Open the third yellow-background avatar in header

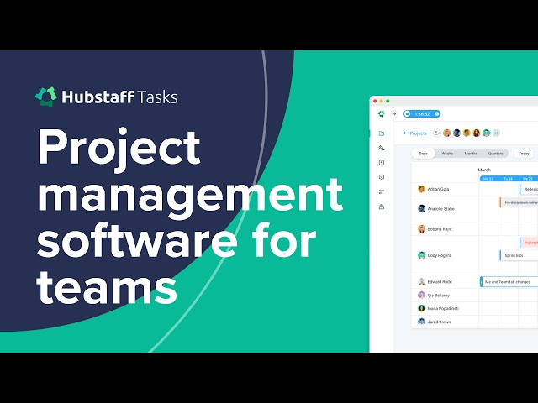click(x=467, y=133)
